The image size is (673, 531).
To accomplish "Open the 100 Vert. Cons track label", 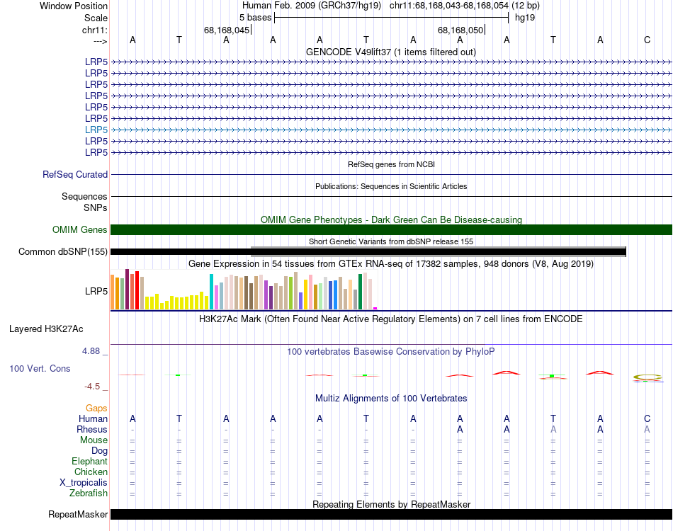I will pyautogui.click(x=40, y=368).
